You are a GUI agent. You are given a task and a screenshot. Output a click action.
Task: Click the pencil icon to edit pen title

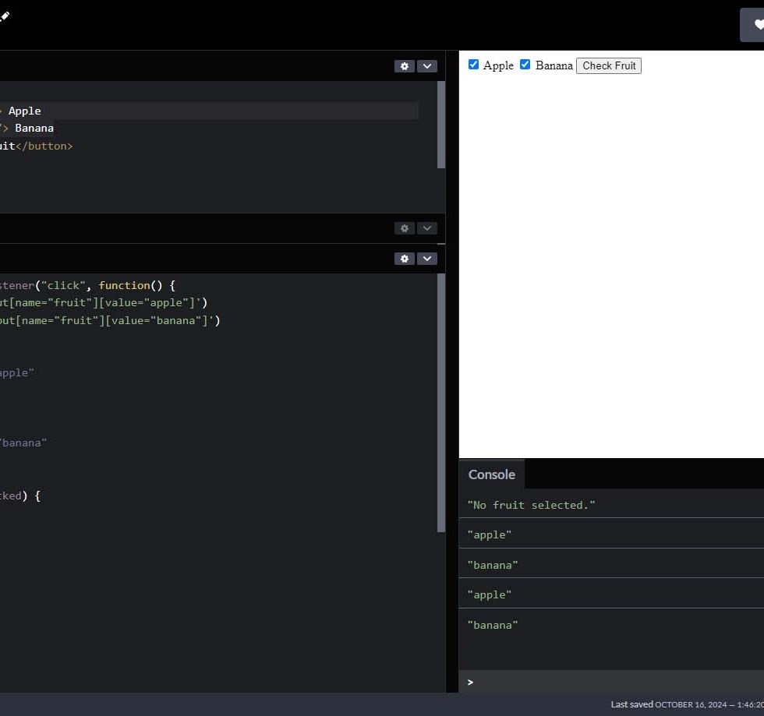(4, 16)
